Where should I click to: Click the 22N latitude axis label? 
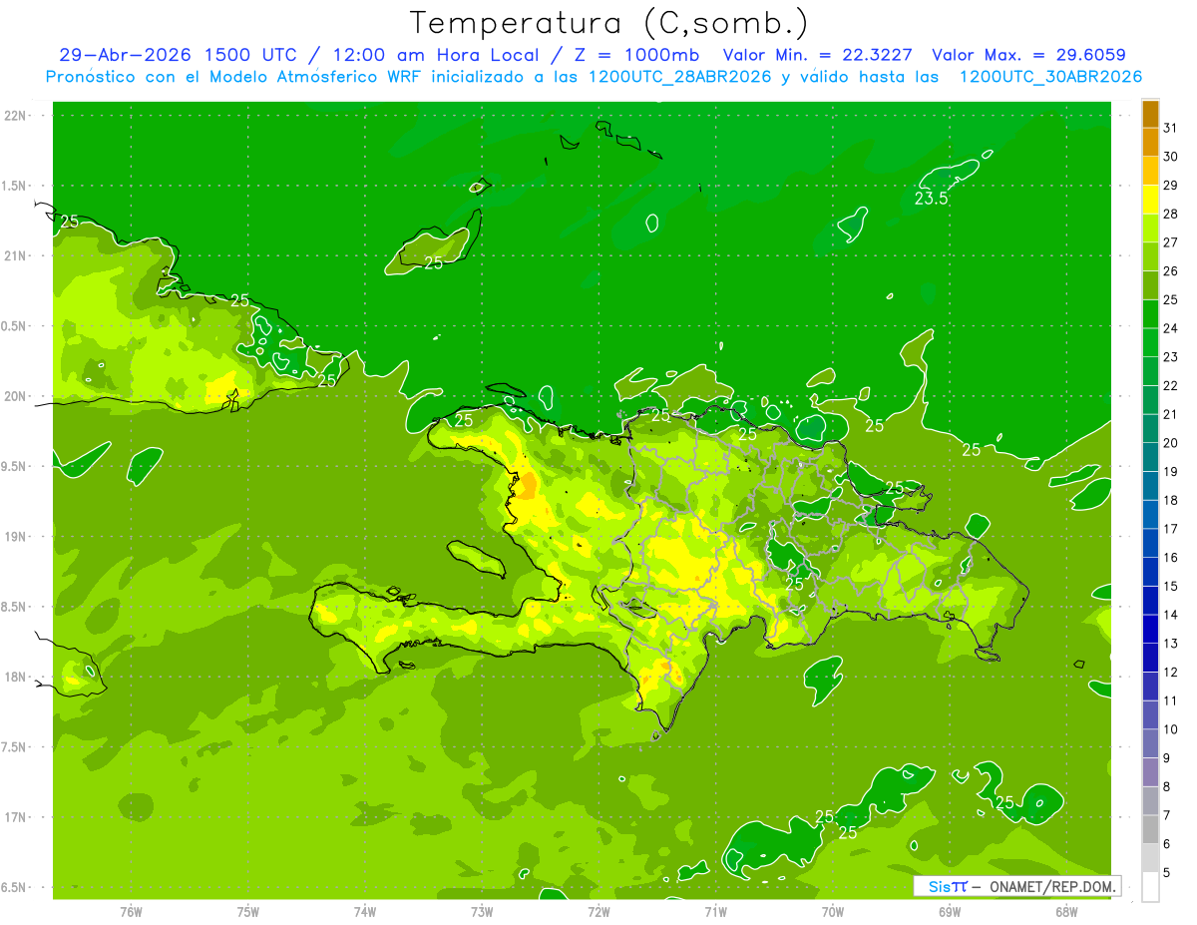15,116
